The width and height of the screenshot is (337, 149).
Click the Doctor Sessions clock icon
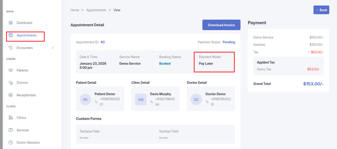click(x=11, y=143)
